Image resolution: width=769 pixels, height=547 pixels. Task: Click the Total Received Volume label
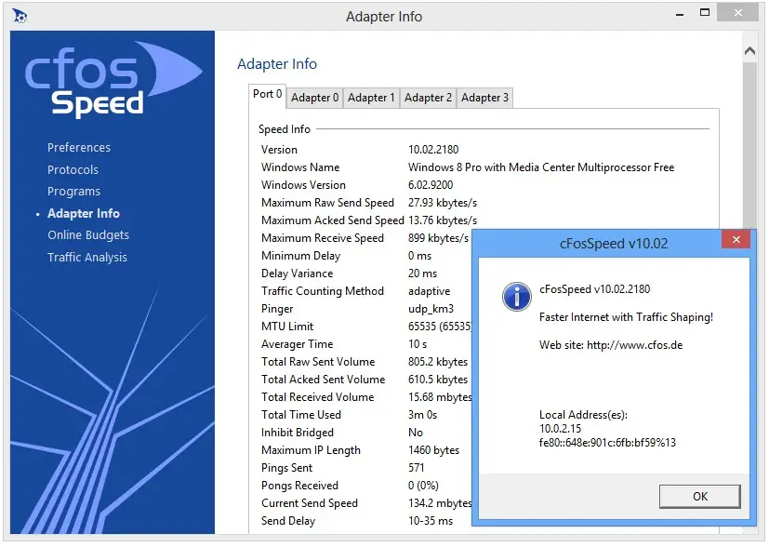317,397
